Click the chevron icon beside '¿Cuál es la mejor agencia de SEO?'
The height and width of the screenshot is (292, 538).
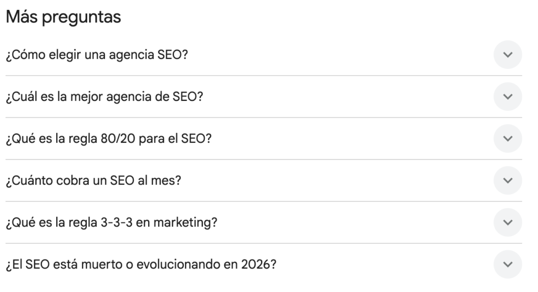pyautogui.click(x=508, y=97)
